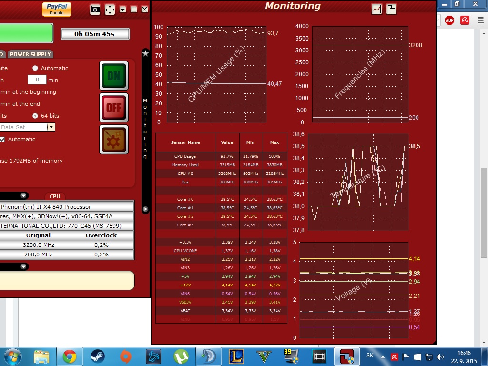Image resolution: width=488 pixels, height=366 pixels.
Task: Click the arrow button below the Monitoring strip
Action: point(145,209)
